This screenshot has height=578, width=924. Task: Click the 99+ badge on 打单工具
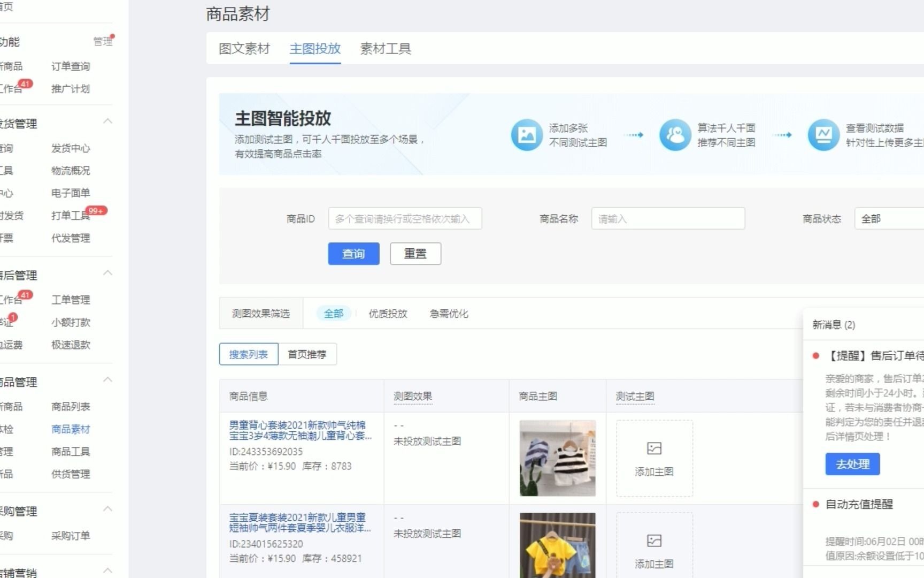[96, 211]
